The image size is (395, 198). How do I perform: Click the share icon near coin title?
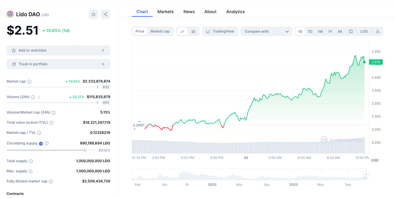(x=105, y=14)
